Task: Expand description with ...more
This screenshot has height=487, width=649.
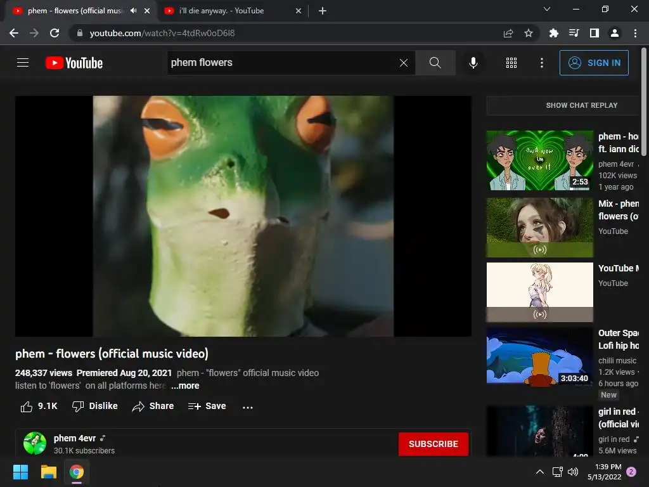Action: (x=186, y=386)
